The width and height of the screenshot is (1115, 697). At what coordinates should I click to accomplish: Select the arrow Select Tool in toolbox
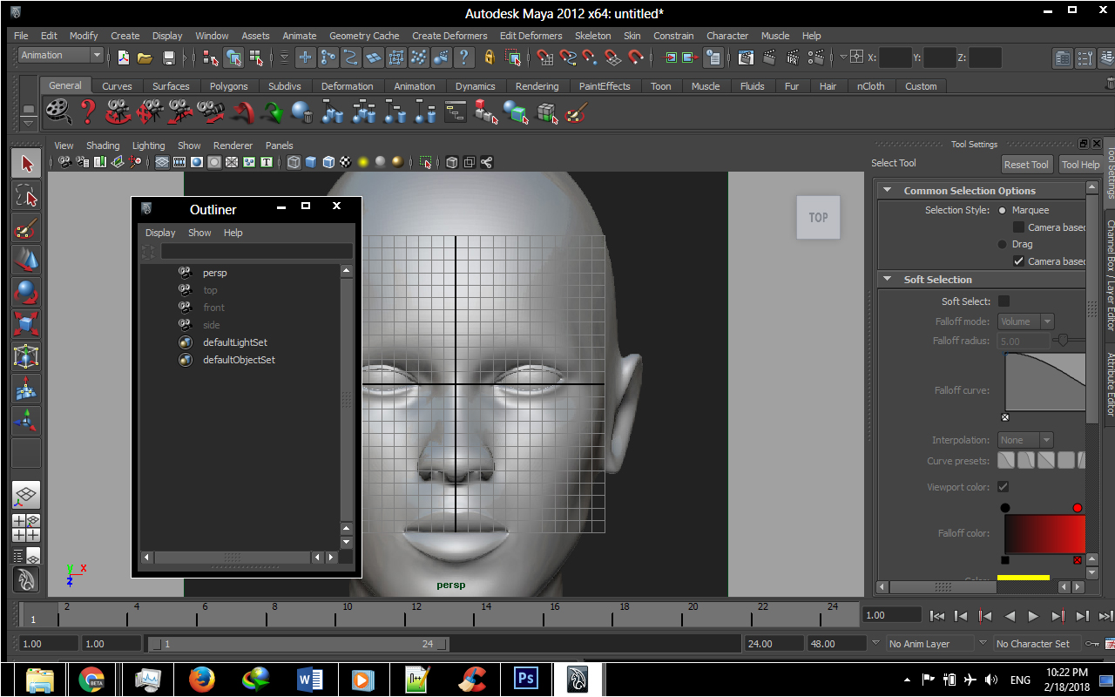[26, 163]
